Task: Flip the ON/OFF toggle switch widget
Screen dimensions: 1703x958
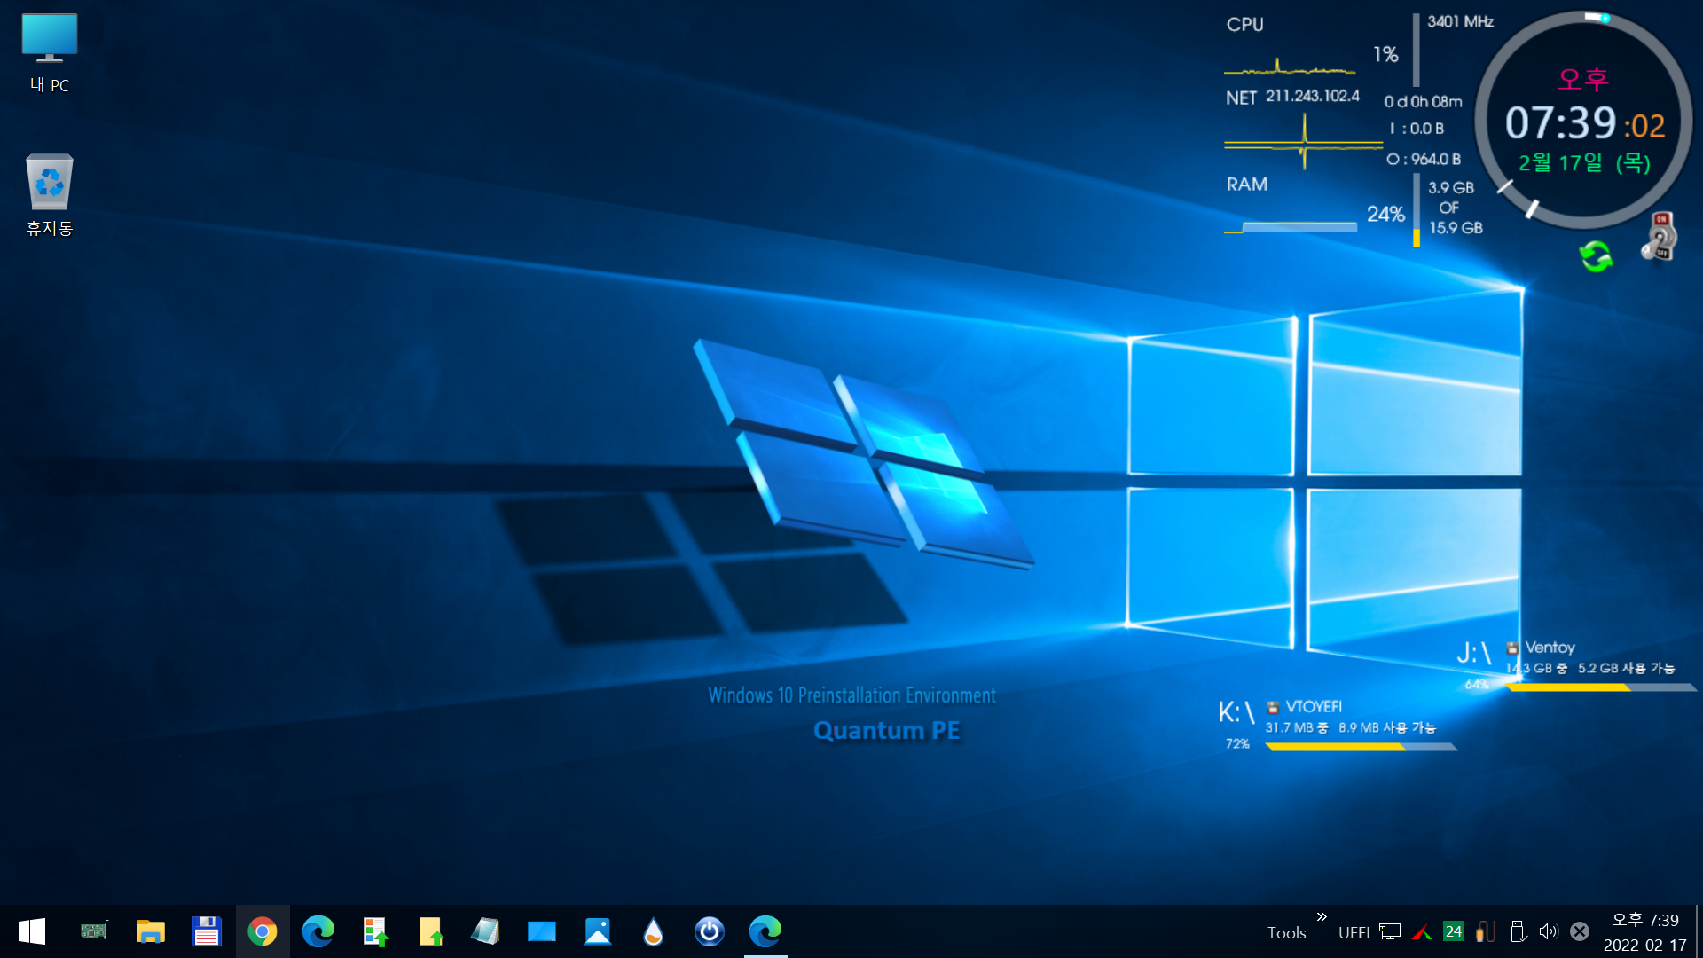Action: click(1659, 238)
